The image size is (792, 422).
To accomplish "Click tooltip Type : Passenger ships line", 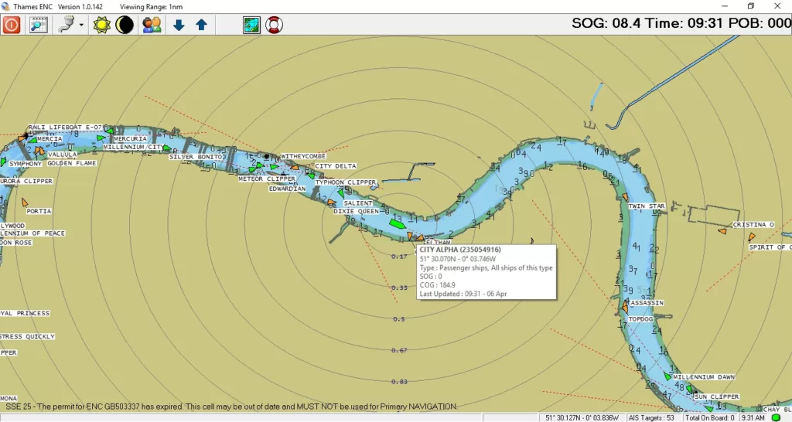I will (x=486, y=268).
